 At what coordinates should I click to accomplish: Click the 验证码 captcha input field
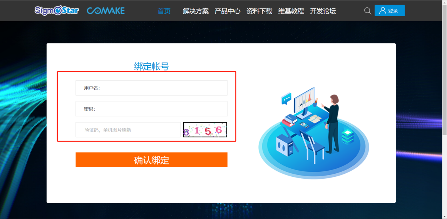tap(128, 130)
